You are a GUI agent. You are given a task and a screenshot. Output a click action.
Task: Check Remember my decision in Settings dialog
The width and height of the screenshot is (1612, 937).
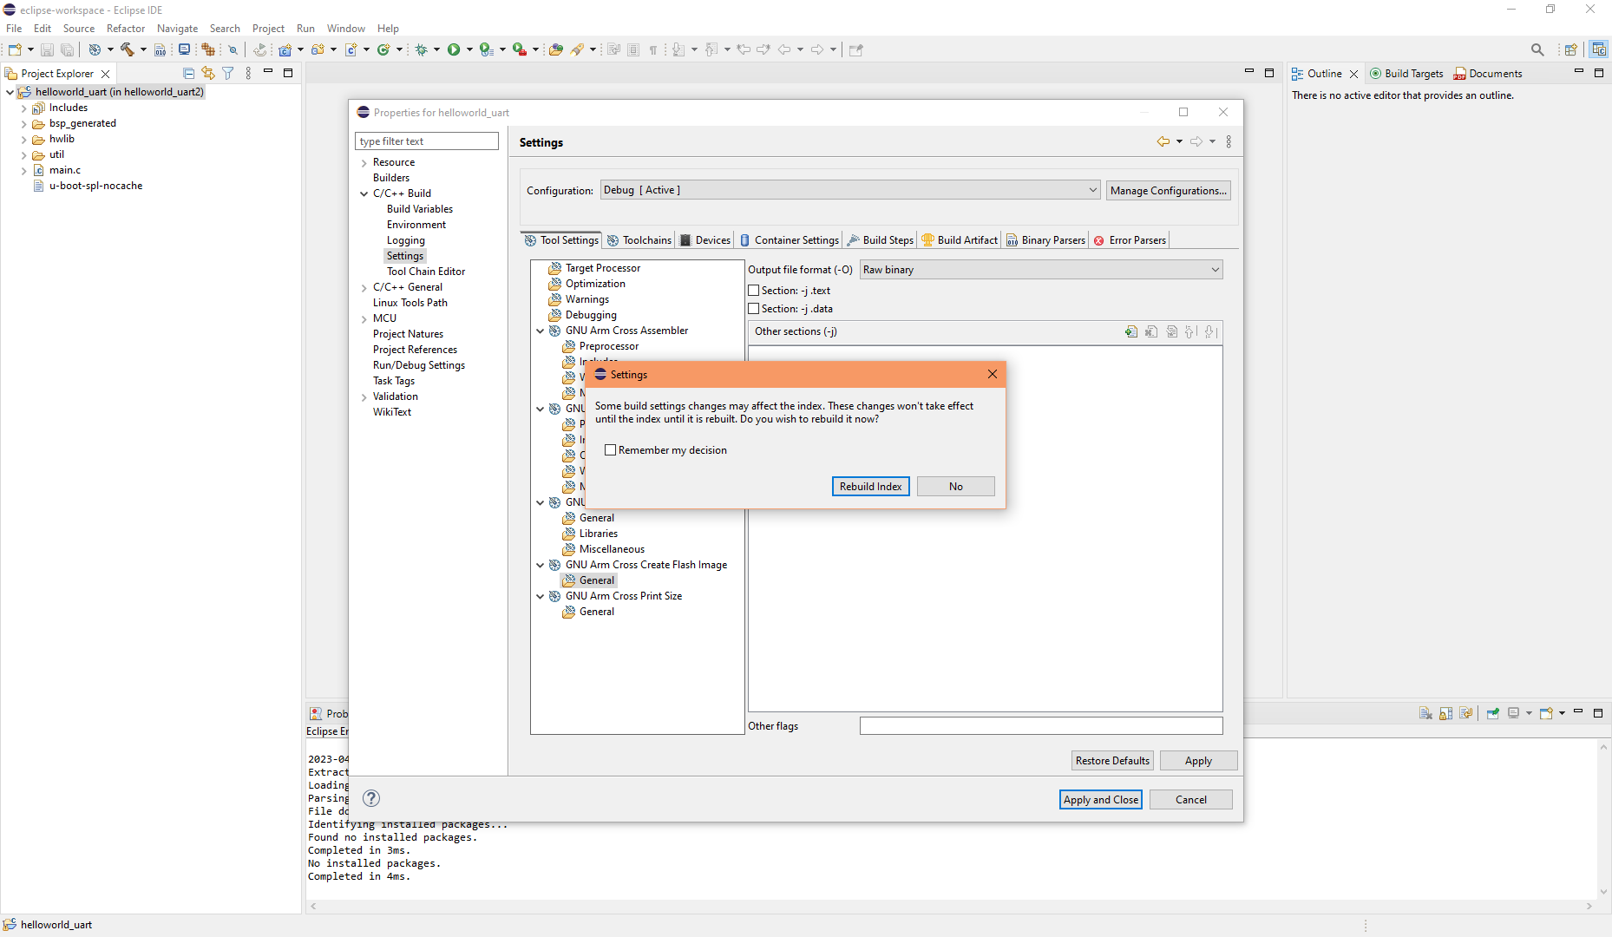point(610,449)
